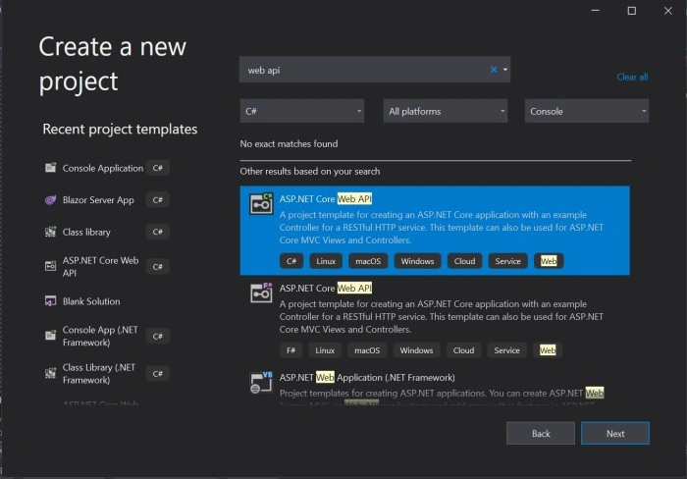Click C# badge beside Blazor Server App
Viewport: 687px width, 479px height.
click(x=158, y=200)
